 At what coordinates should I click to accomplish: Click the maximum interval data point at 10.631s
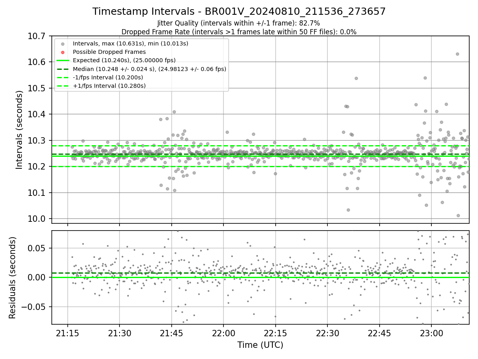click(x=457, y=54)
